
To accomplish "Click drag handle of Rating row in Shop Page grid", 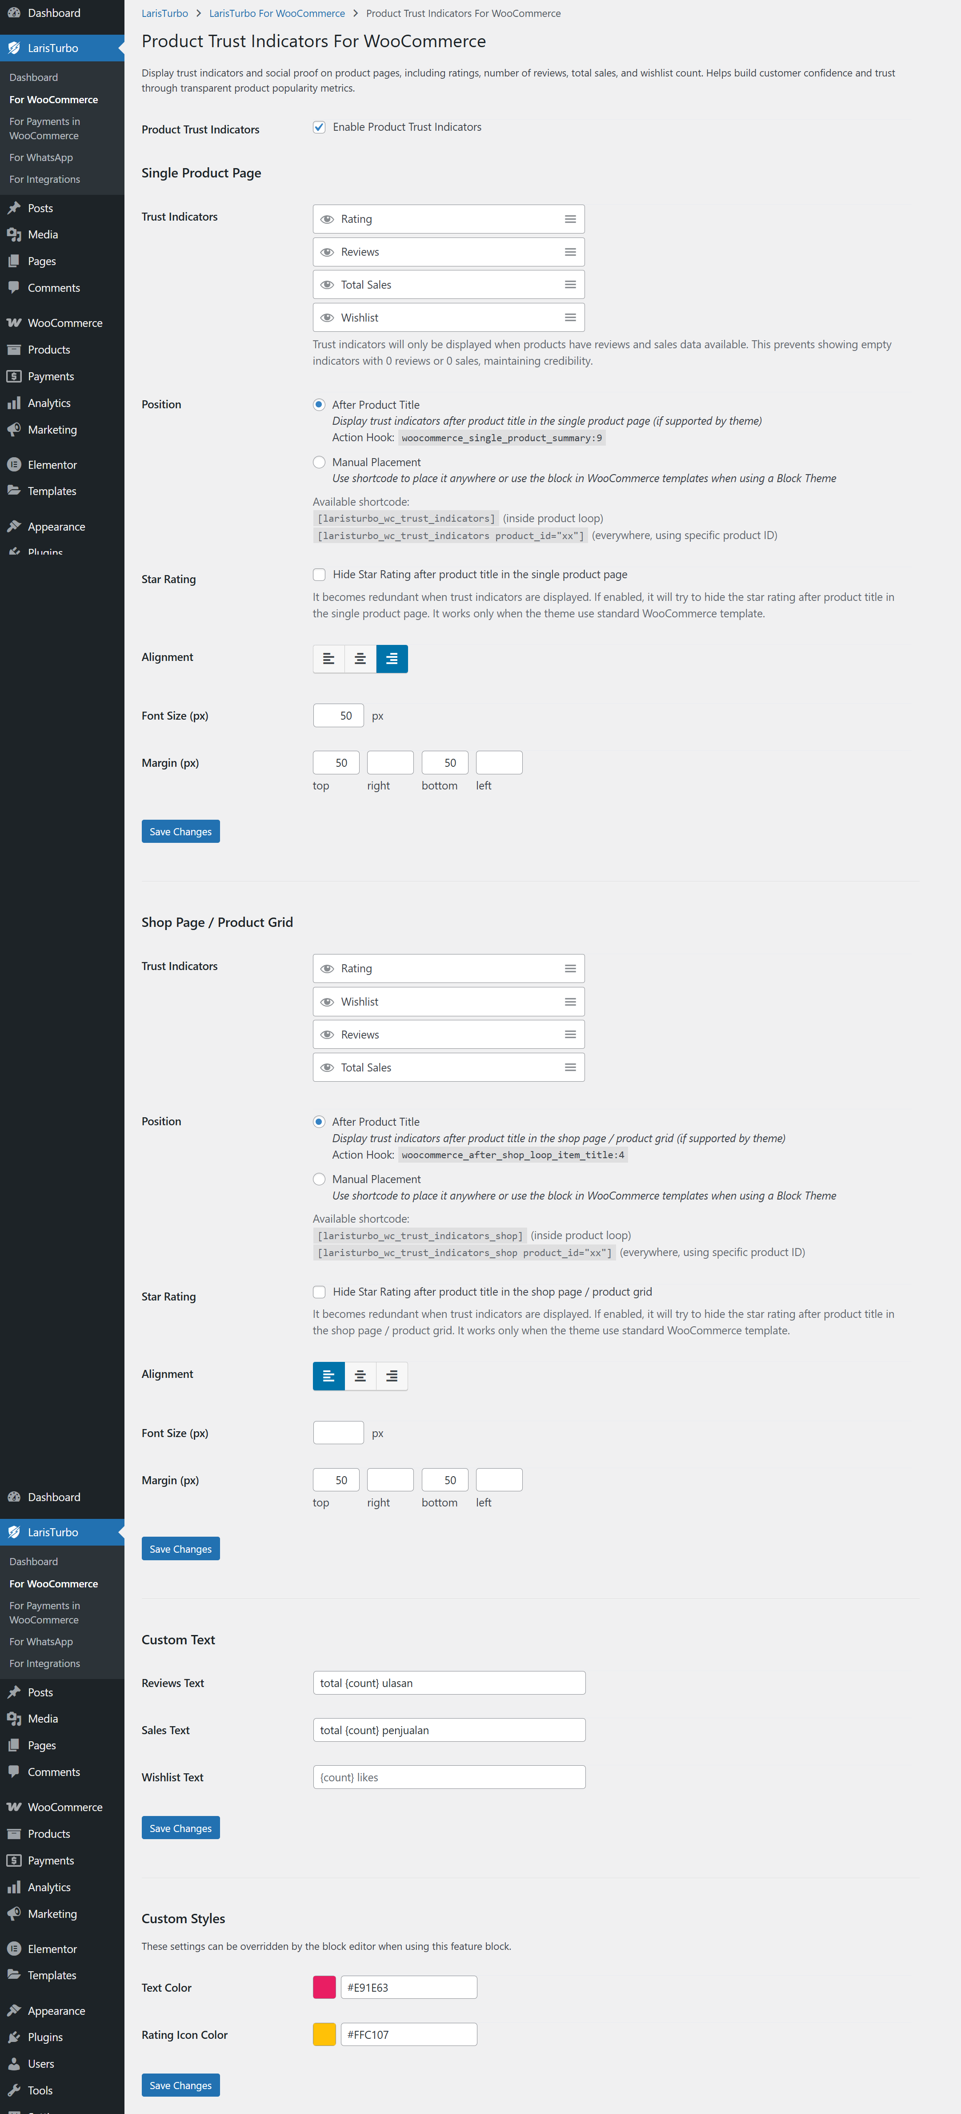I will (570, 968).
